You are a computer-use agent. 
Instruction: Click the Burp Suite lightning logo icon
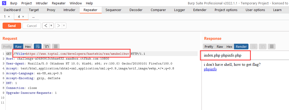click(4, 3)
